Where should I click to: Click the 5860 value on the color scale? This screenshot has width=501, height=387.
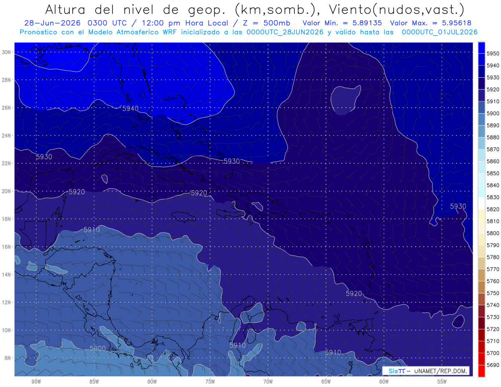pos(493,161)
